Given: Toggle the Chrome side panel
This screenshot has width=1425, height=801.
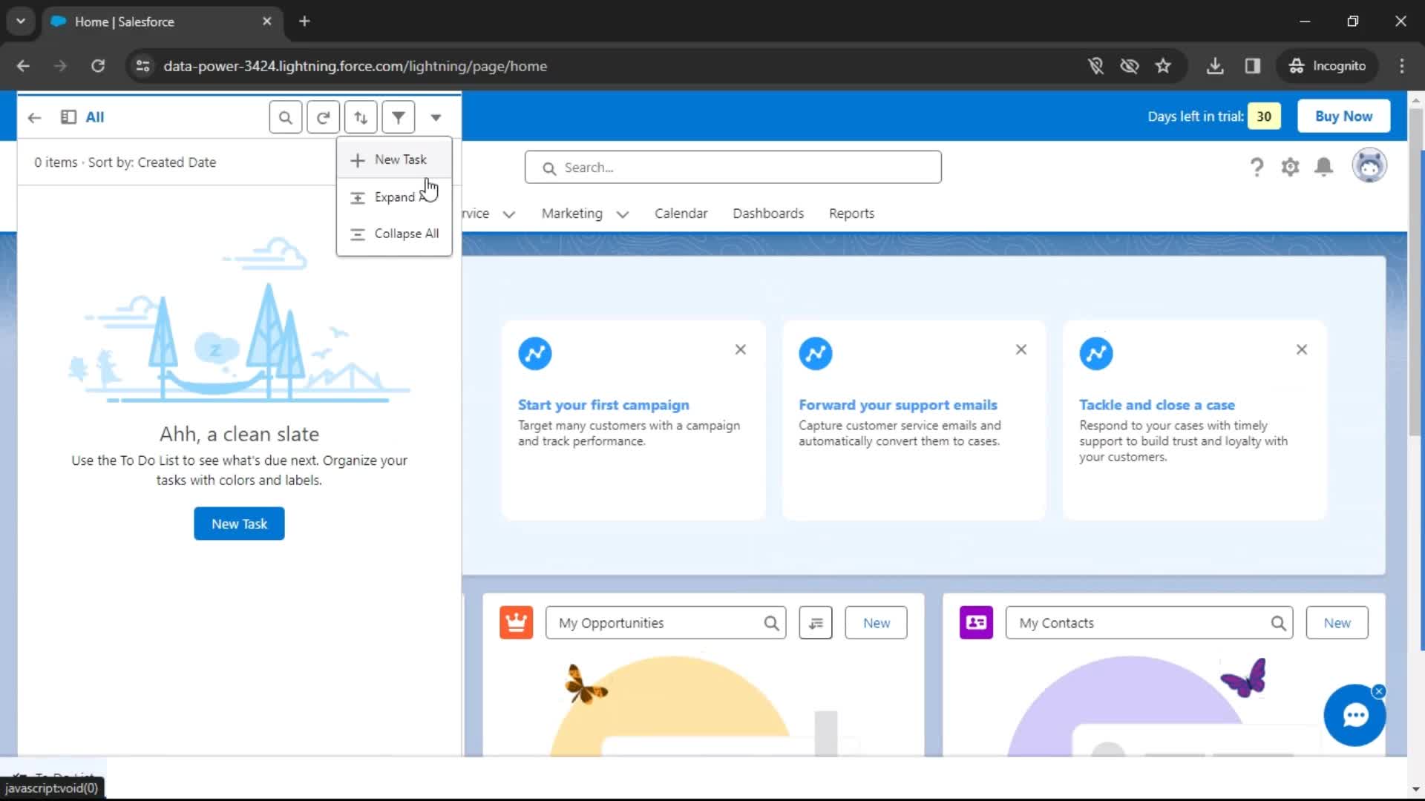Looking at the screenshot, I should (x=1253, y=66).
